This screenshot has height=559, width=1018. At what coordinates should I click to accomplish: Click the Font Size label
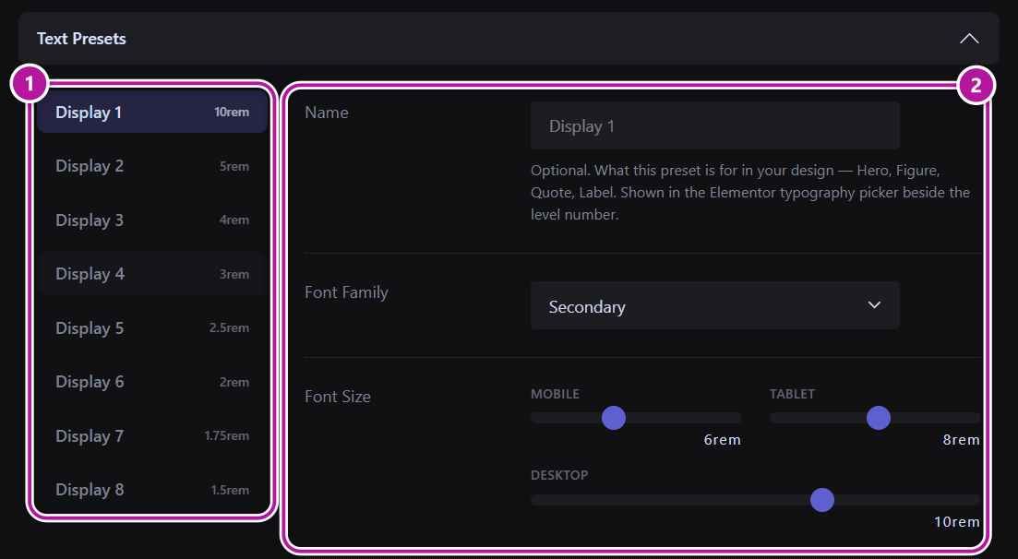click(x=338, y=397)
